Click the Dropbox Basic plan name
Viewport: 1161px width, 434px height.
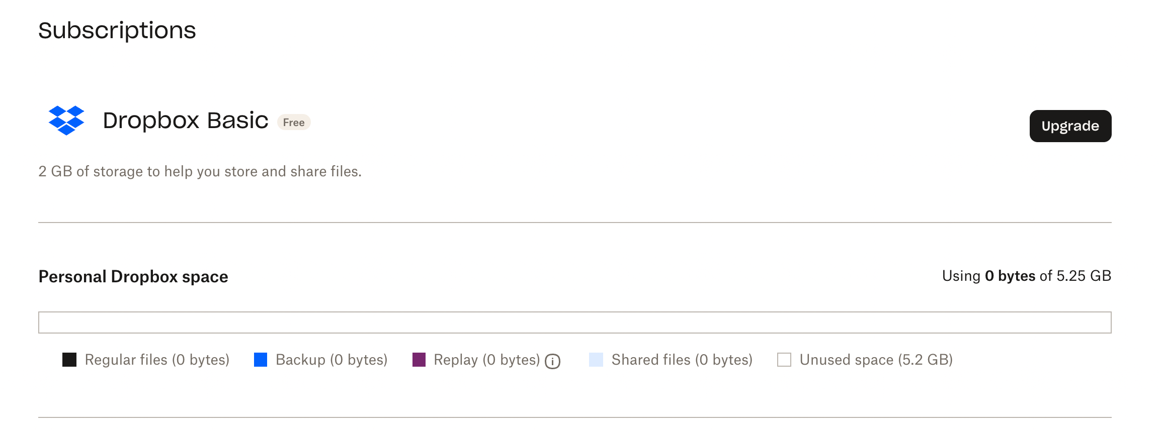186,121
